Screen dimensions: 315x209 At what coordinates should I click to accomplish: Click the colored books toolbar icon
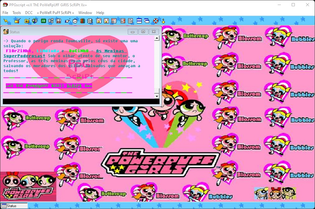coord(83,21)
